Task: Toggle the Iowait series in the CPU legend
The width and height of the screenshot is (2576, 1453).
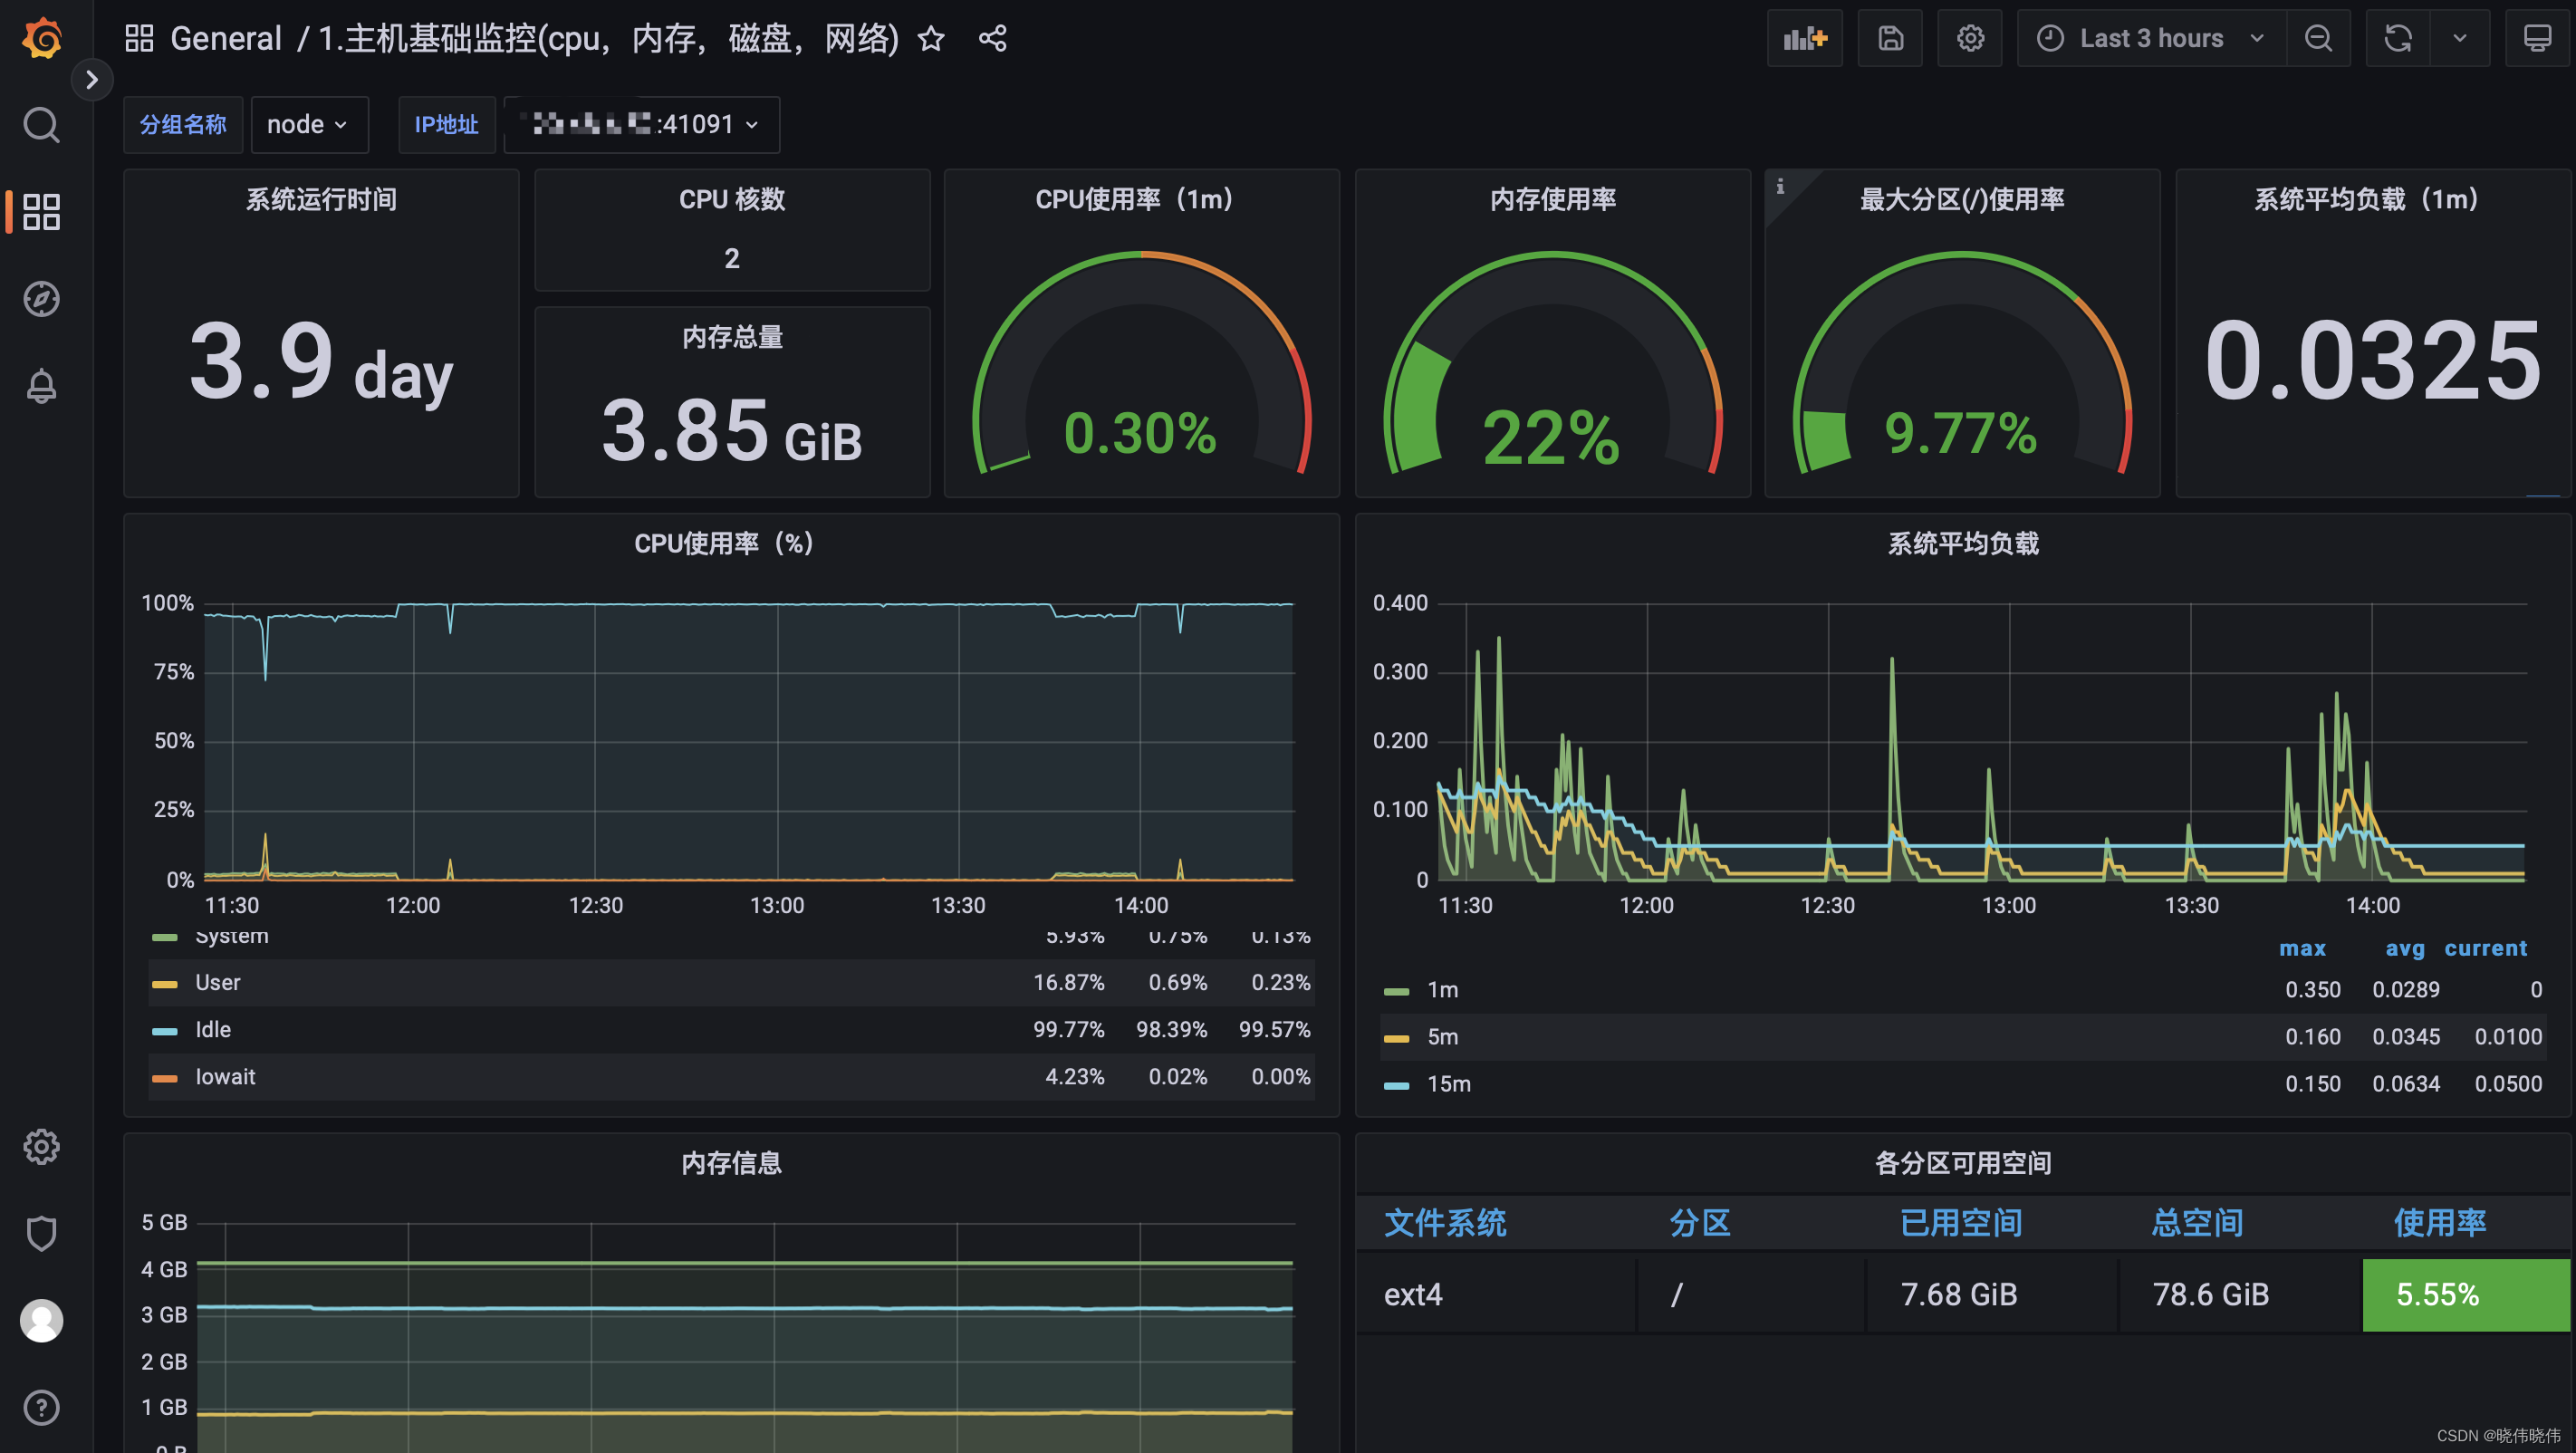Action: 225,1076
